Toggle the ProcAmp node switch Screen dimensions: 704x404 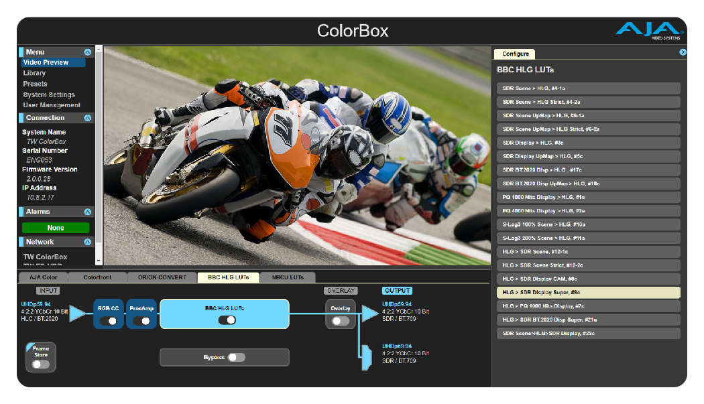click(141, 321)
